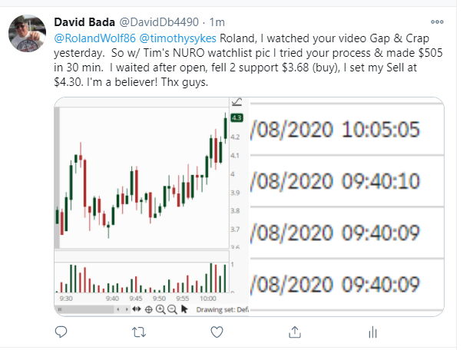Screen dimensions: 473x350
Task: Click the horizontal pan arrows icon
Action: [136, 309]
